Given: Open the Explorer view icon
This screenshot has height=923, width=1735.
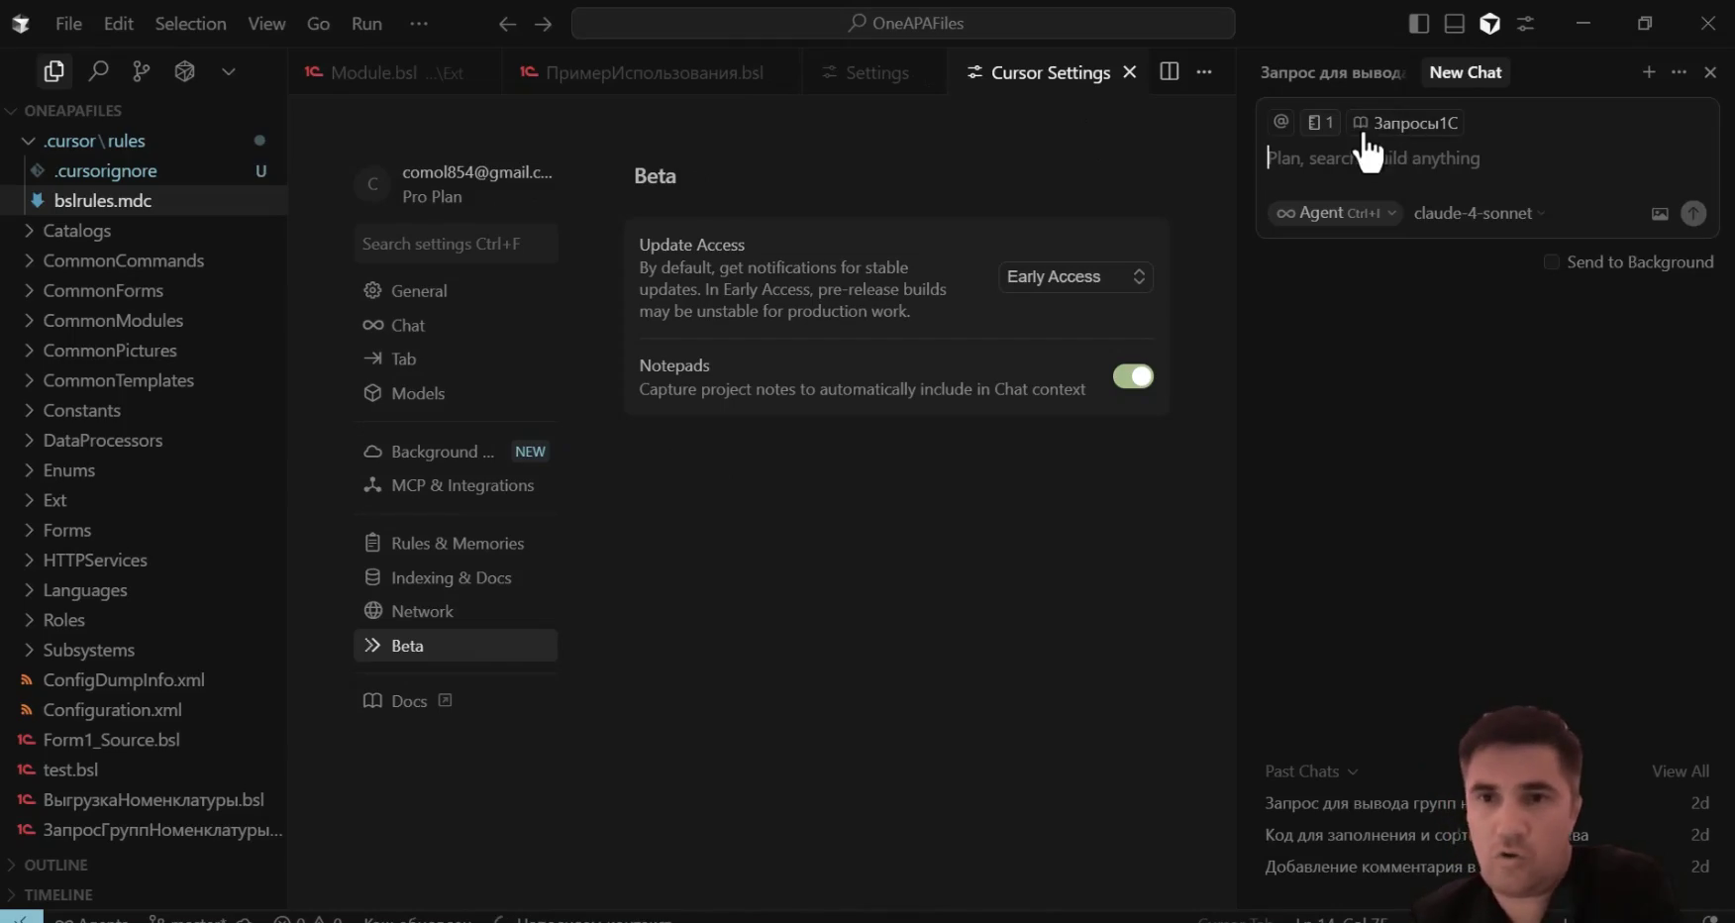Looking at the screenshot, I should click(x=53, y=71).
